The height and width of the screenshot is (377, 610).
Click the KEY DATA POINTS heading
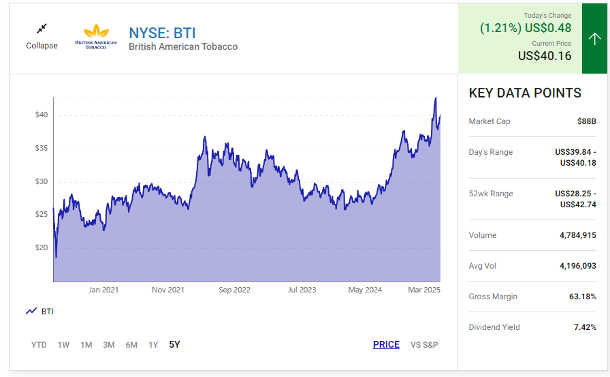525,93
